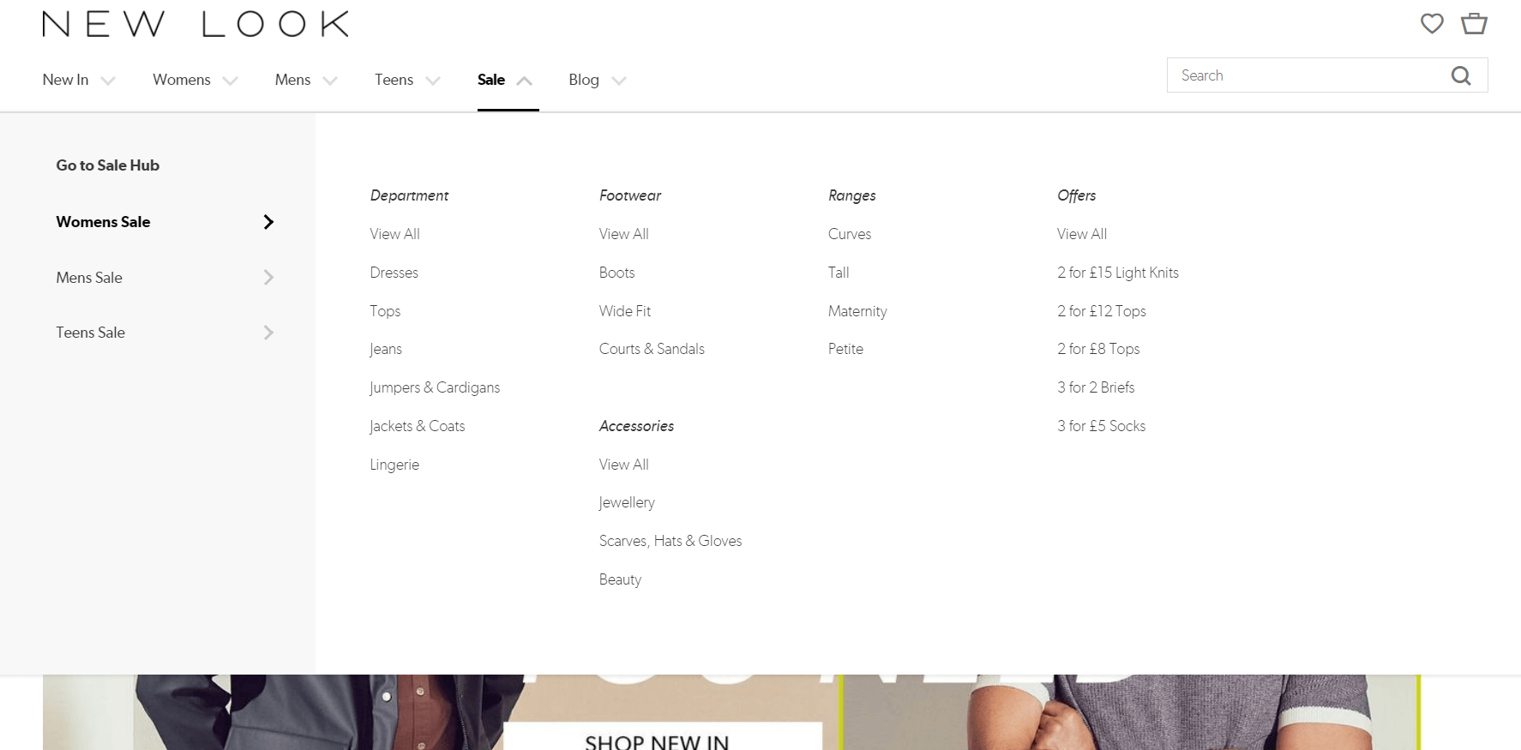Screen dimensions: 1521x750
Task: Open the Mens menu
Action: coord(292,80)
